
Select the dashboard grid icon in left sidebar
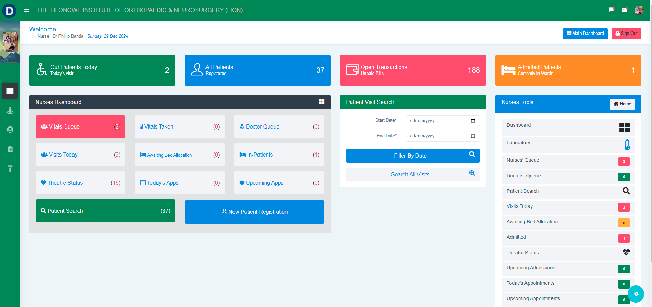coord(10,91)
